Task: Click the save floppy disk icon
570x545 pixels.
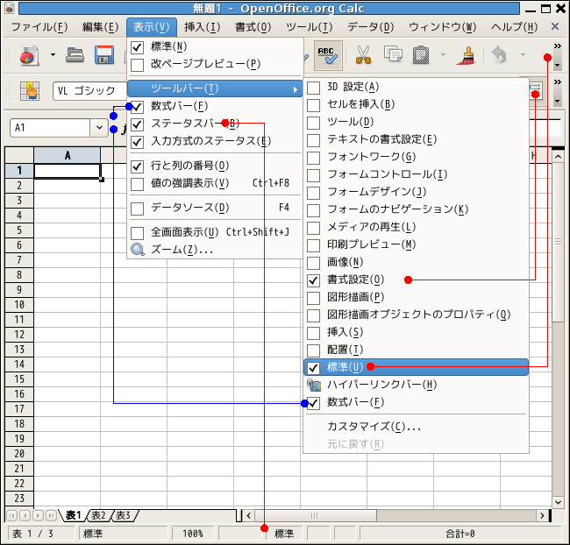Action: (104, 55)
